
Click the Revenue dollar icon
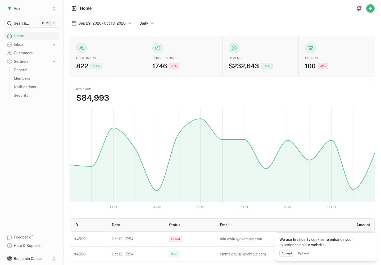tap(234, 48)
